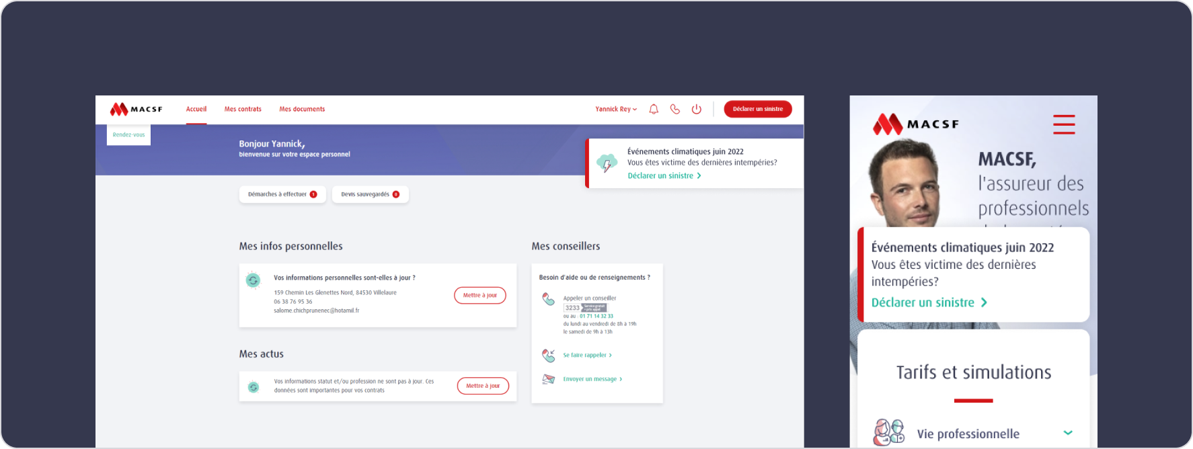Image resolution: width=1193 pixels, height=449 pixels.
Task: Click the callback phone icon beside Se faire rappeler
Action: tap(549, 355)
